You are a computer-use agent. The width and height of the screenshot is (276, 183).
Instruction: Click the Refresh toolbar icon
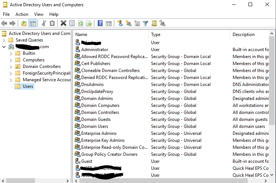80,23
